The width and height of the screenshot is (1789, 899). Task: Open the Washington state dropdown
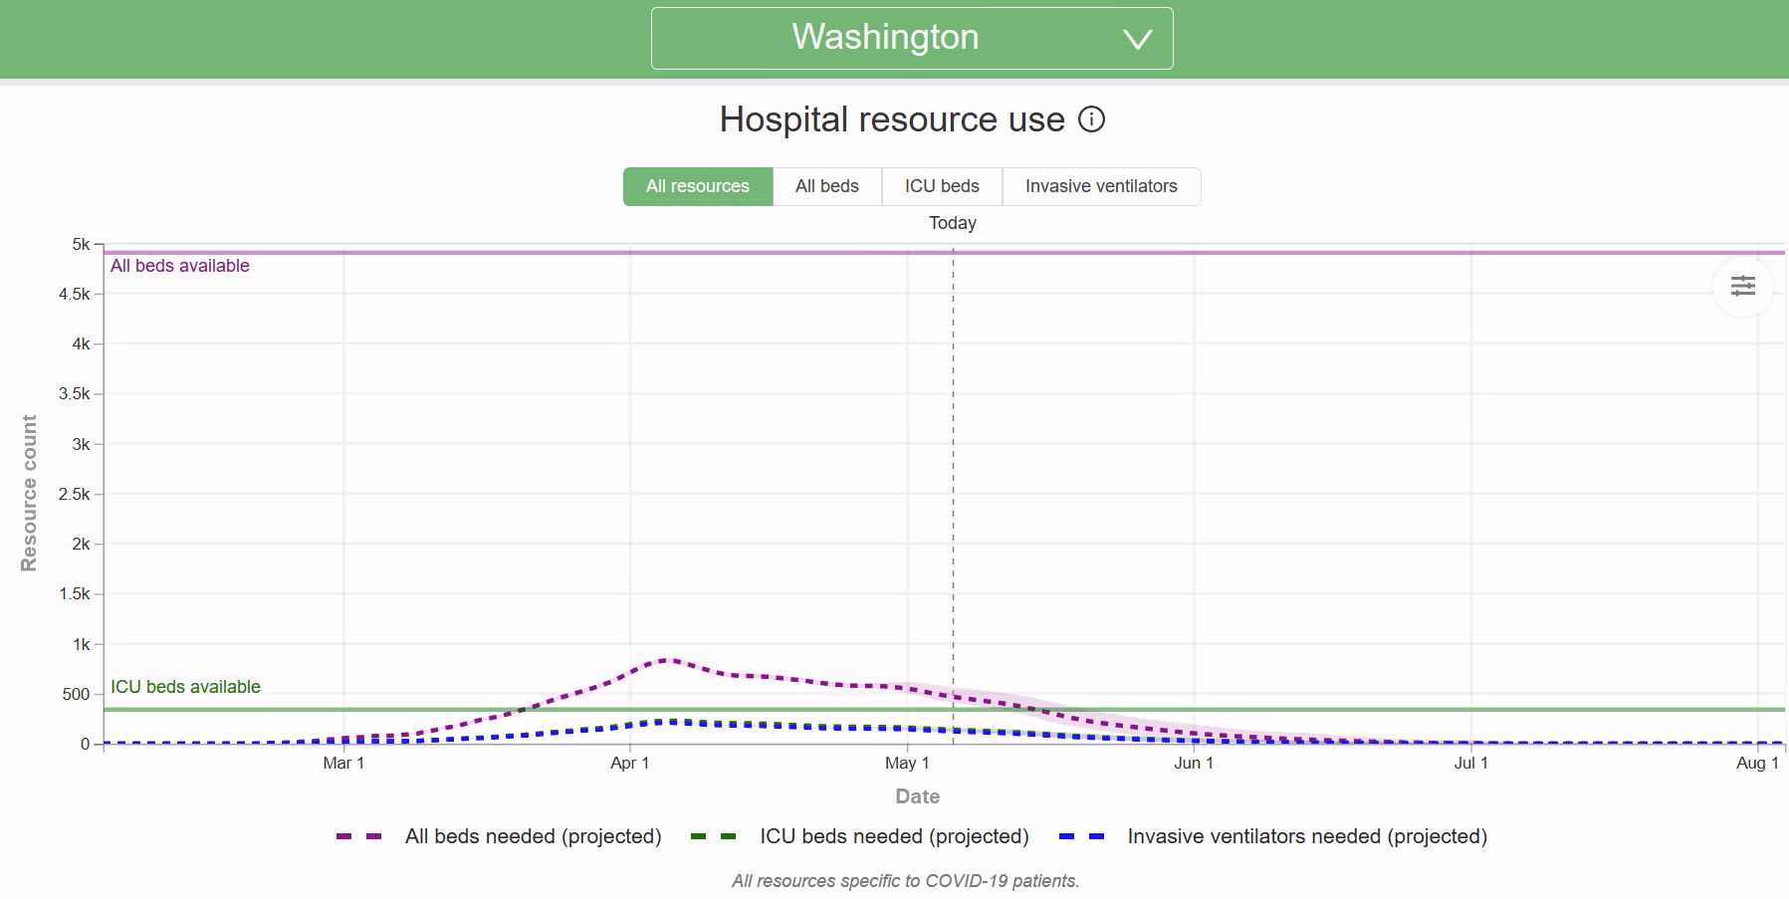911,38
